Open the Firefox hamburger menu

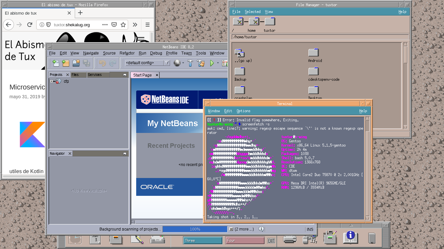point(147,25)
